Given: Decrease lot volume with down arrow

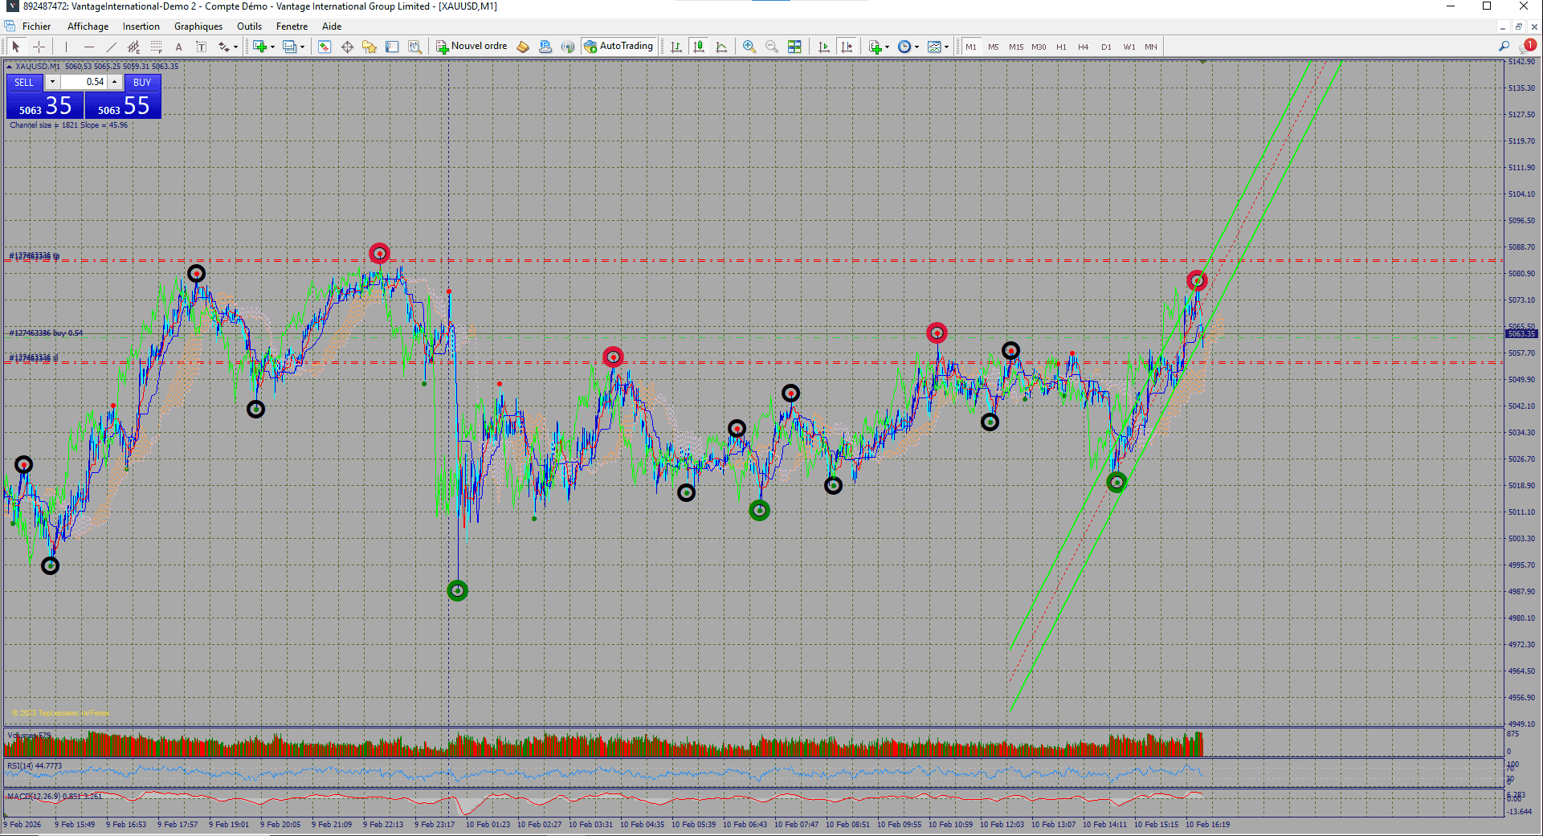Looking at the screenshot, I should pyautogui.click(x=52, y=82).
